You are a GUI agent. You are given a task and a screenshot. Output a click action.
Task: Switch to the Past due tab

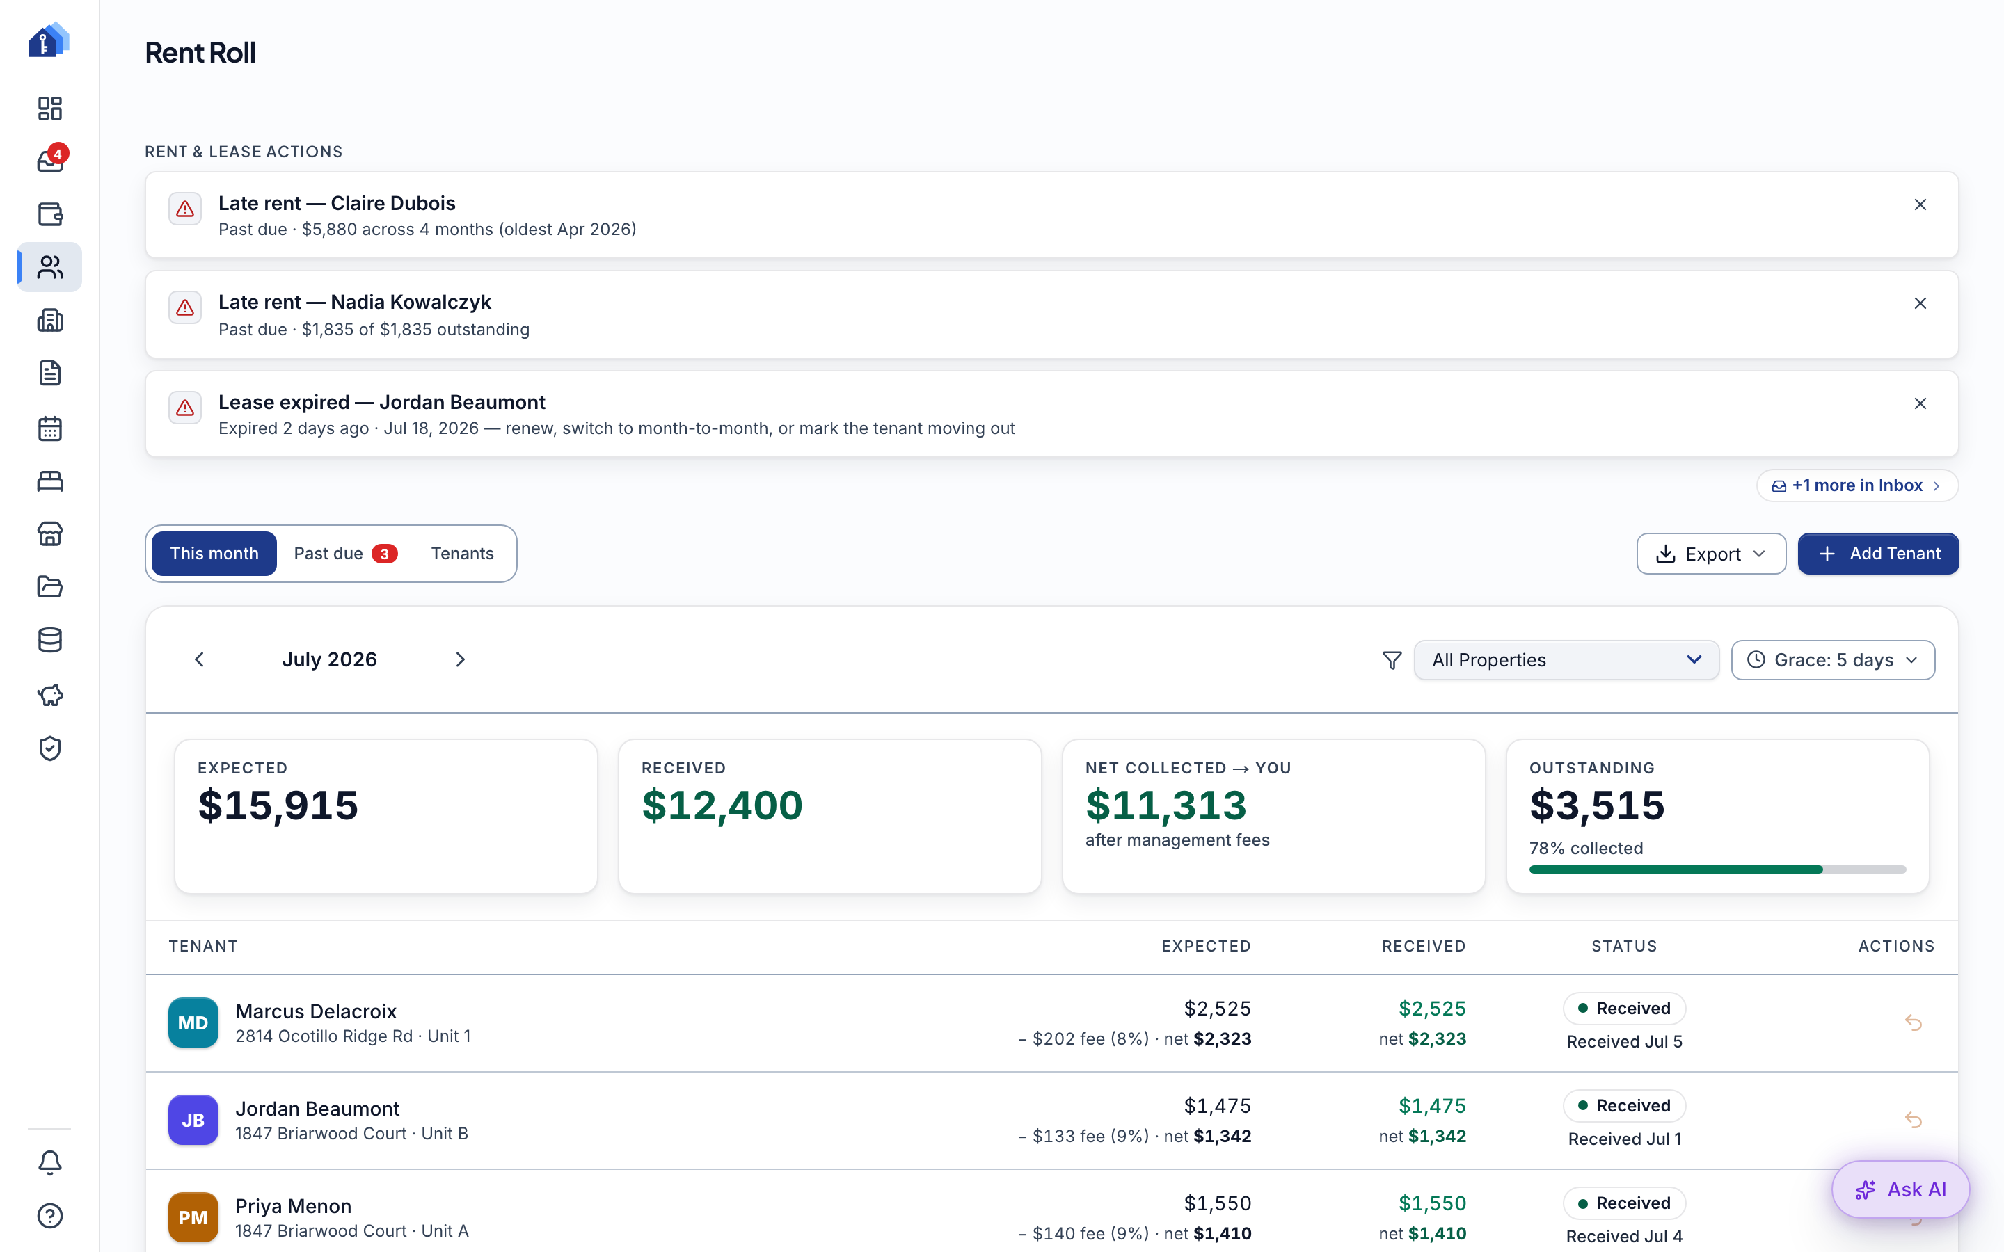345,553
